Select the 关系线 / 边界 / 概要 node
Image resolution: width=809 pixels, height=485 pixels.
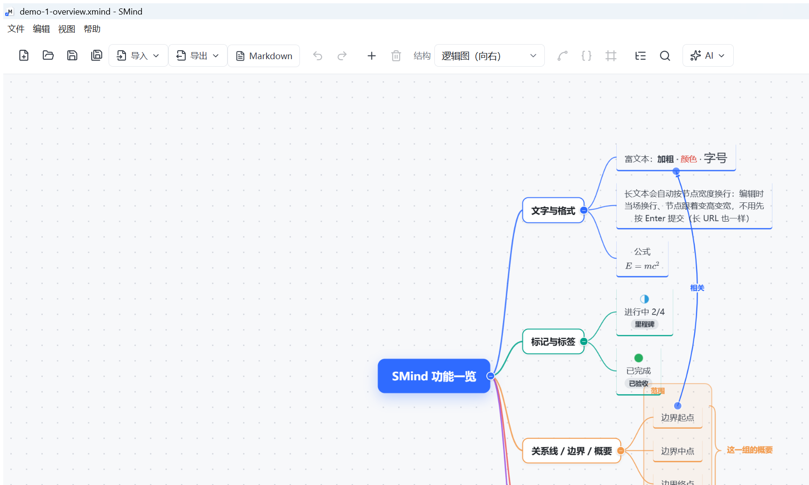point(572,451)
